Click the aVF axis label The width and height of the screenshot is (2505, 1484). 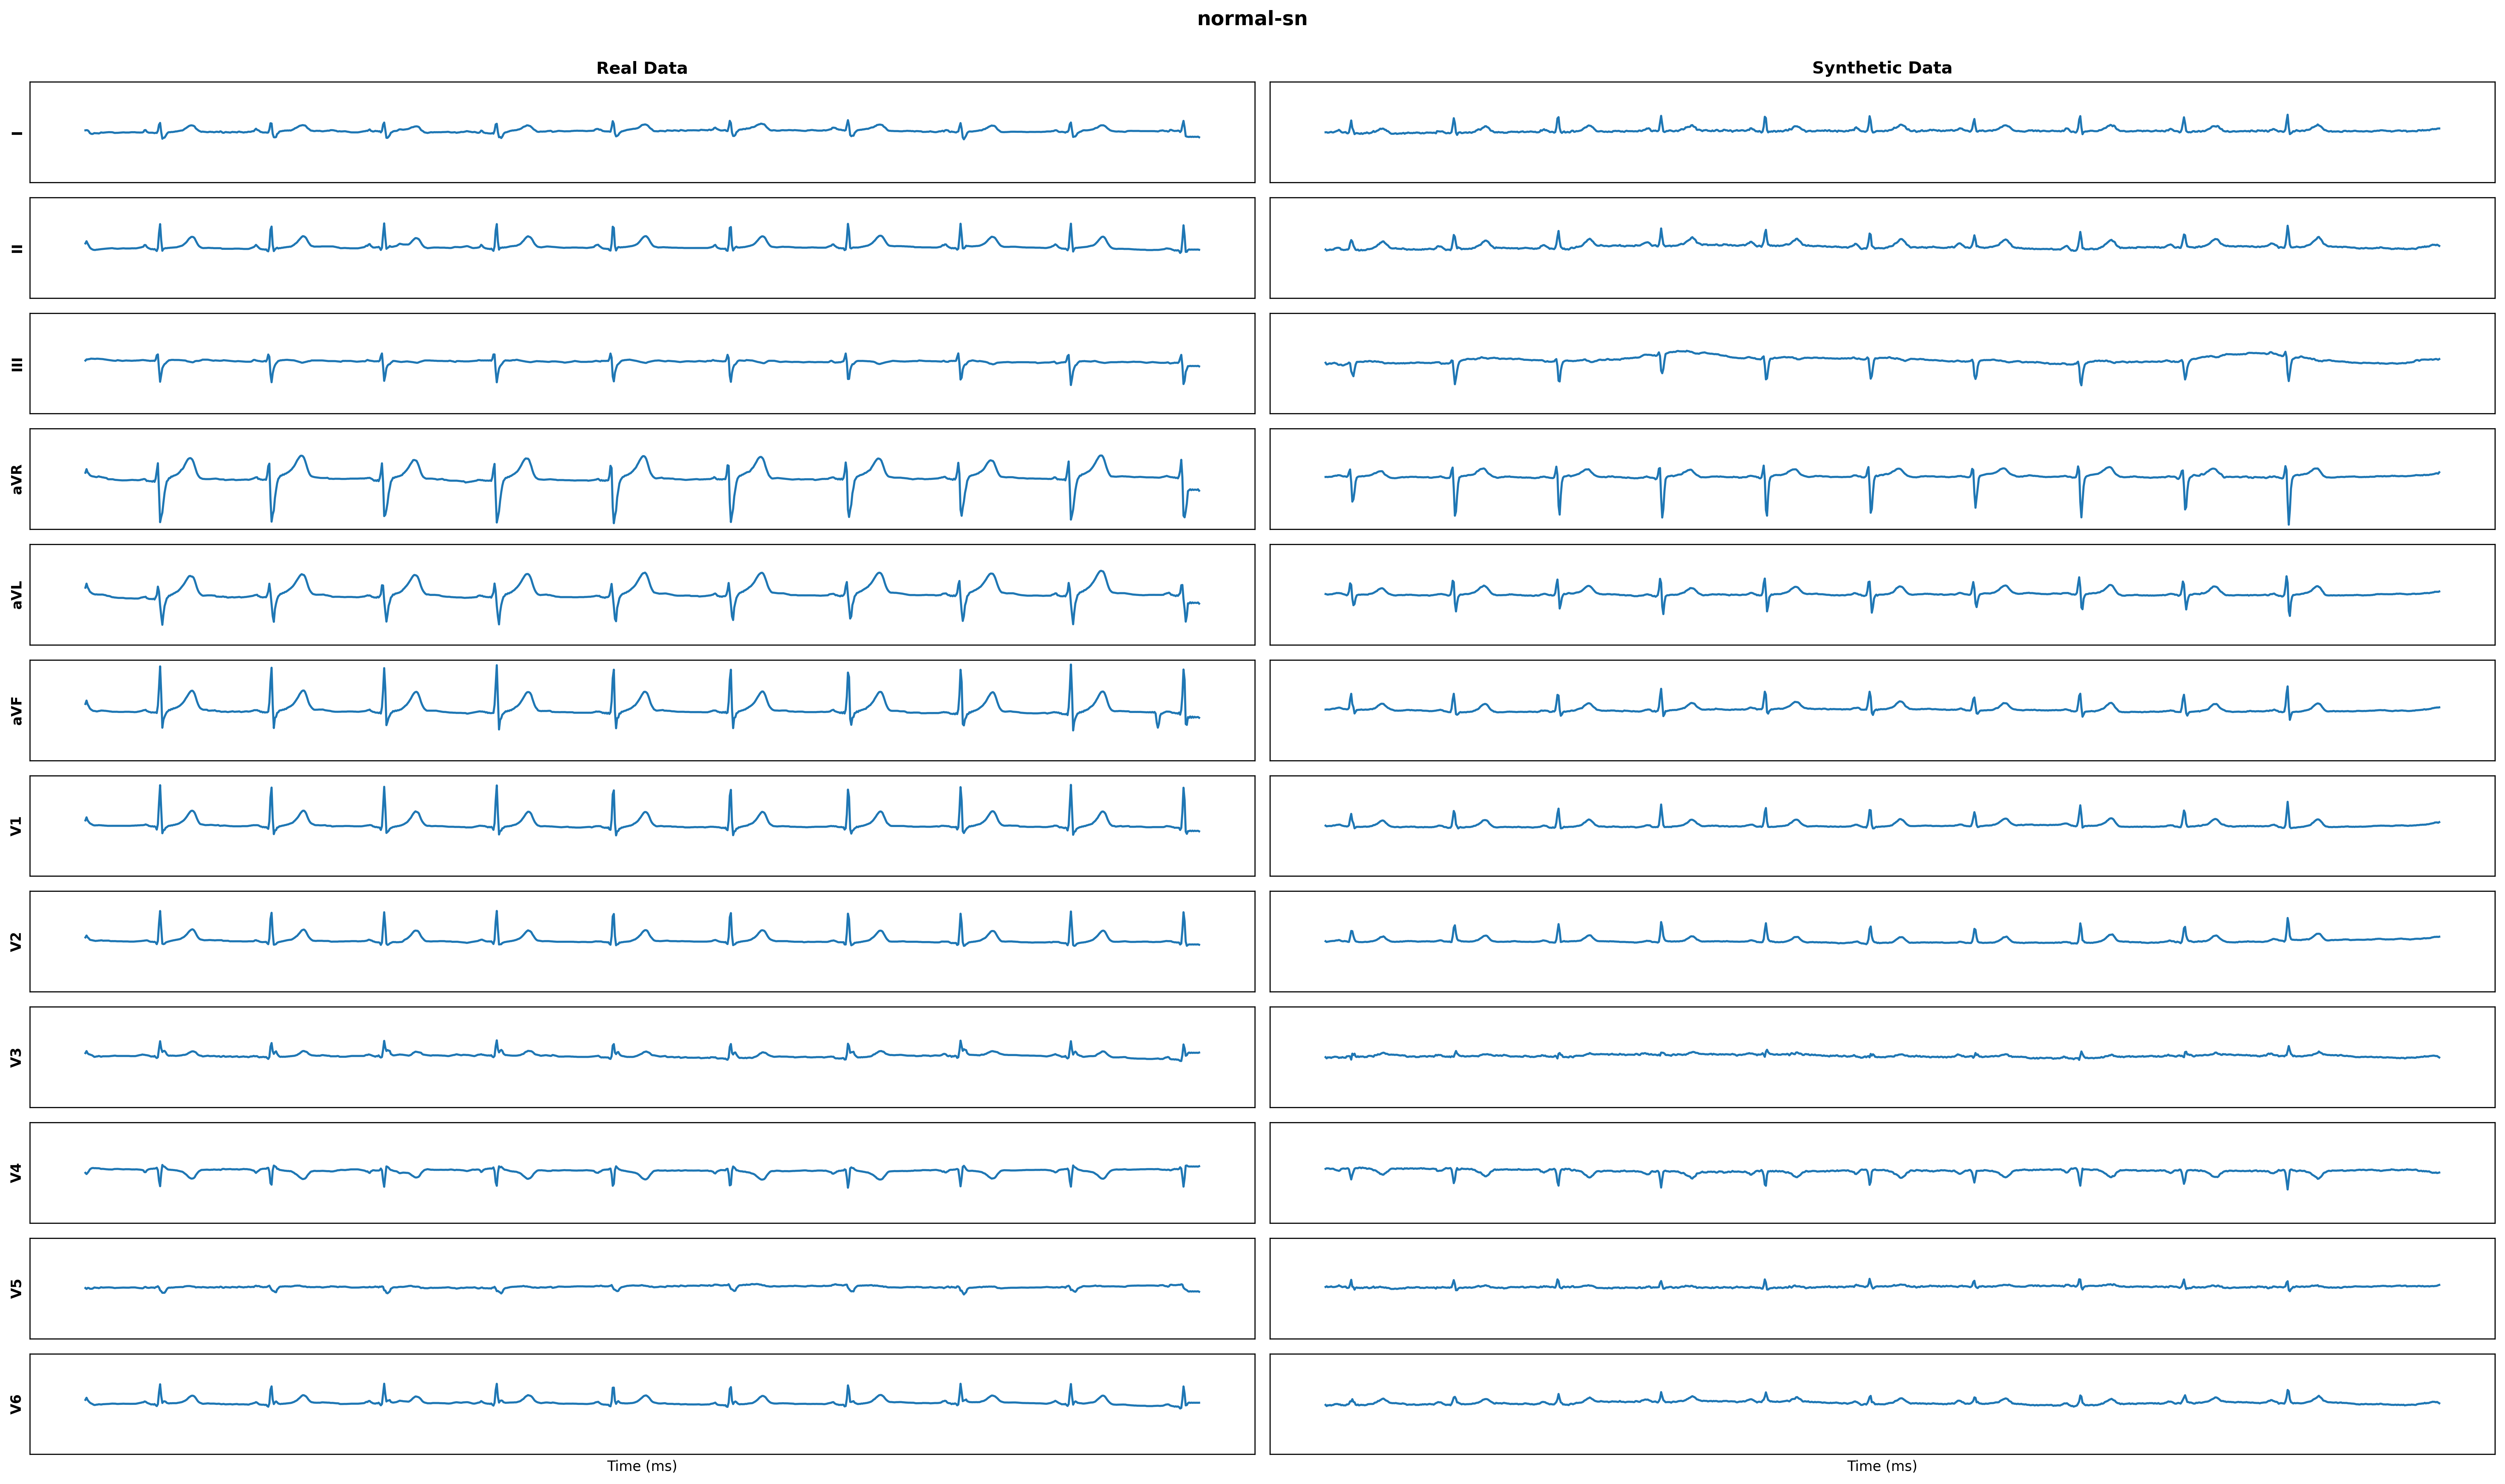pos(16,711)
